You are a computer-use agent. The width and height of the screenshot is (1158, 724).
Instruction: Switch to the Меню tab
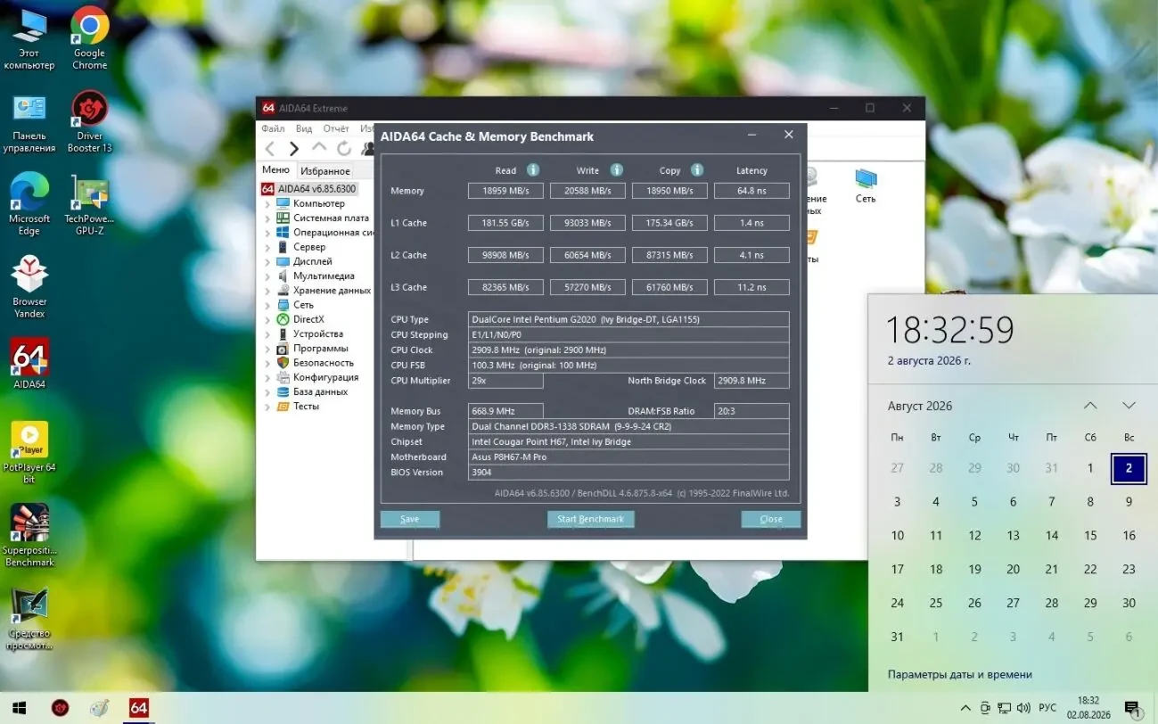(275, 170)
